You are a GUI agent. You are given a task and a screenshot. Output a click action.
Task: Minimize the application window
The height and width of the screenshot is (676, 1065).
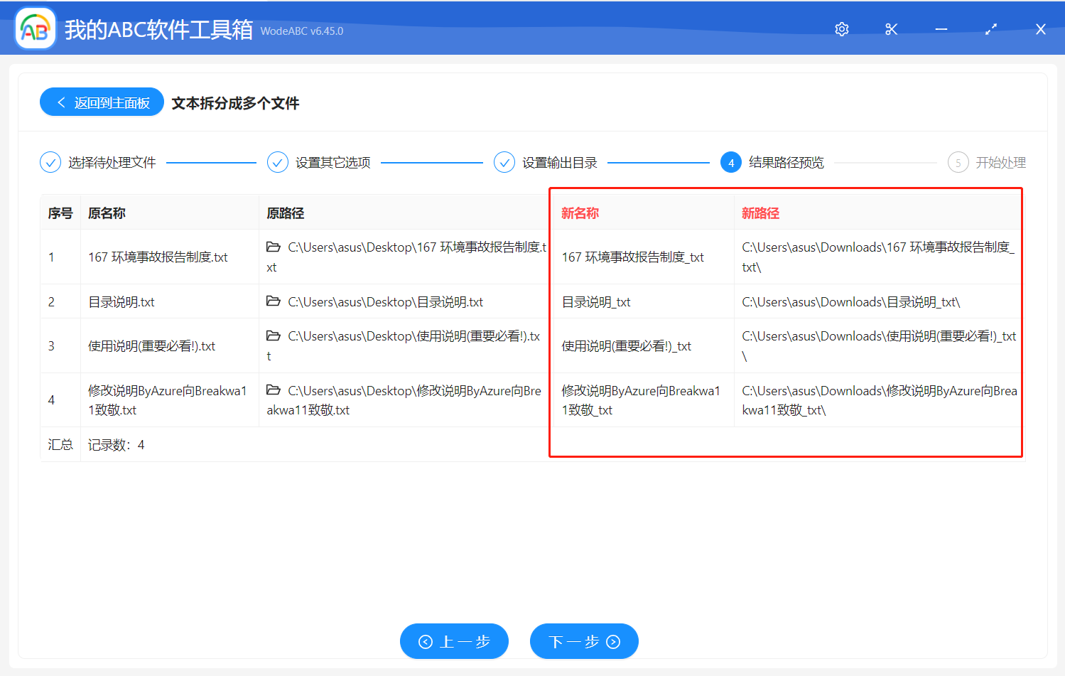pos(941,29)
